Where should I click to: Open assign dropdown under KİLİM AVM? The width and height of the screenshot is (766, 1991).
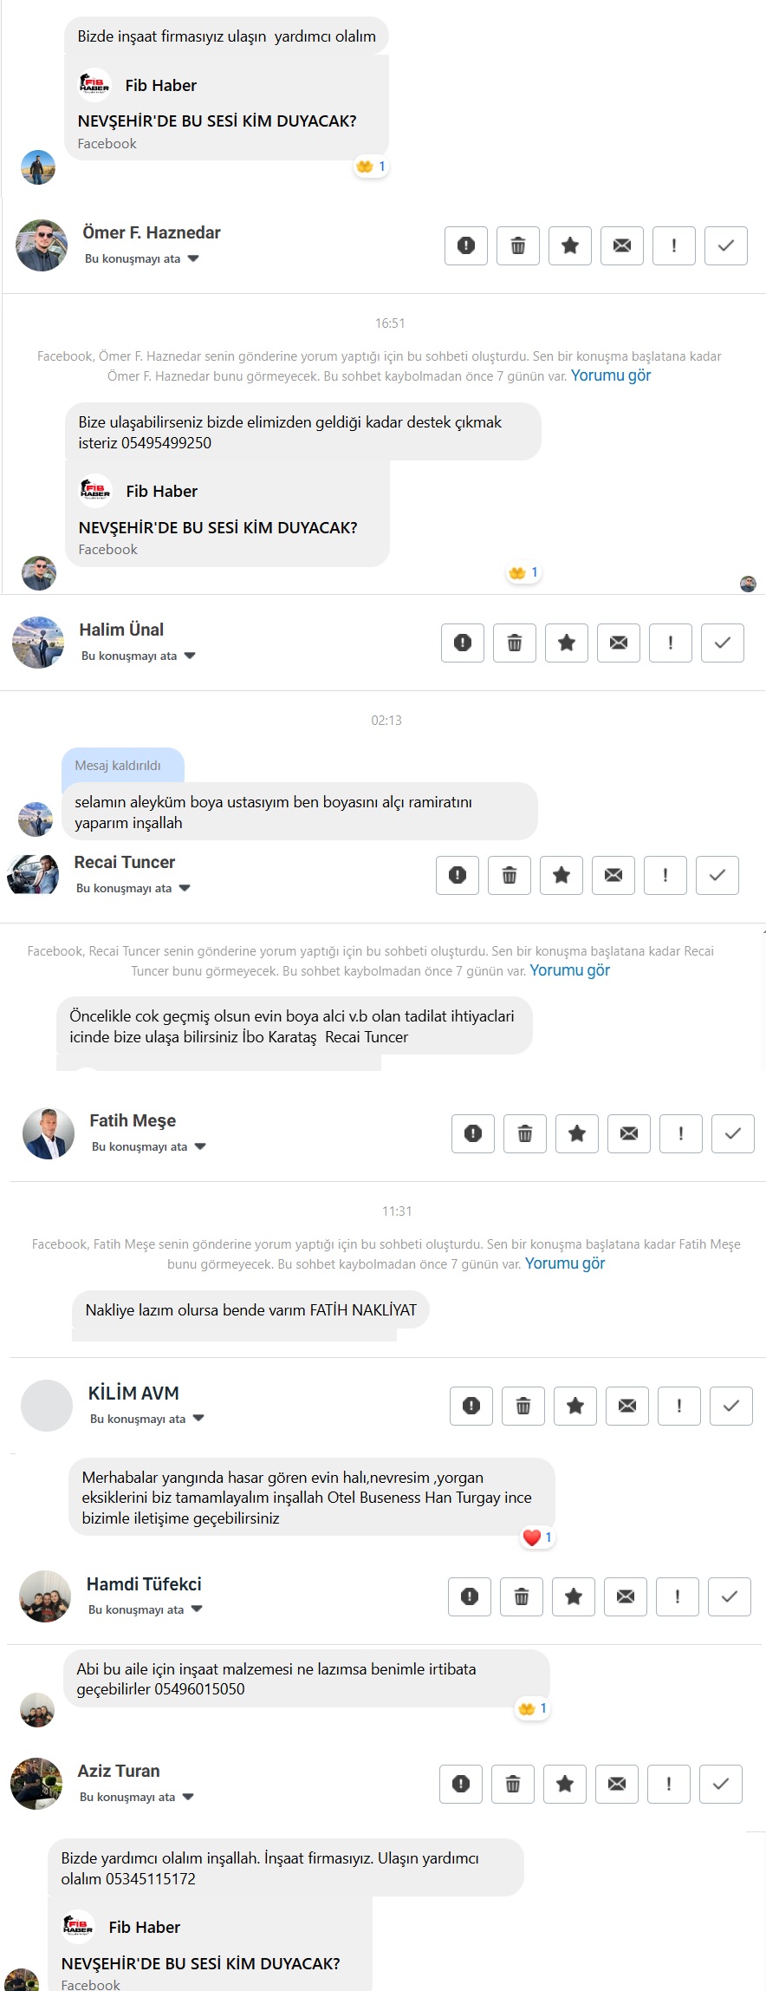pos(147,1419)
